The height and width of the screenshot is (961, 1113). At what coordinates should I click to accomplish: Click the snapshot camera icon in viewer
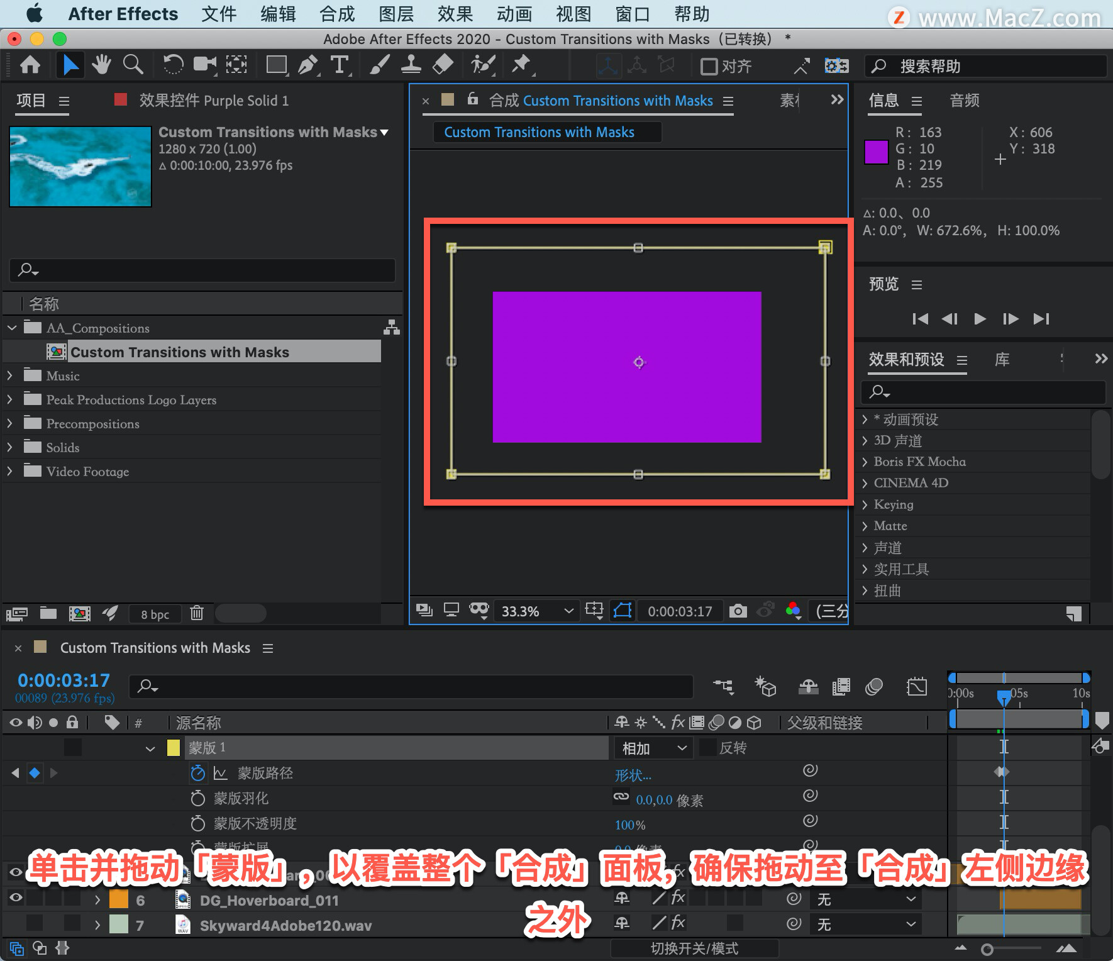click(x=738, y=611)
